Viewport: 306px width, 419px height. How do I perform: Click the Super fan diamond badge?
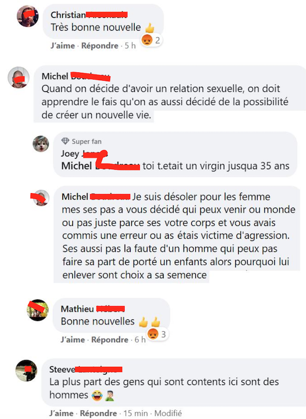pos(65,141)
